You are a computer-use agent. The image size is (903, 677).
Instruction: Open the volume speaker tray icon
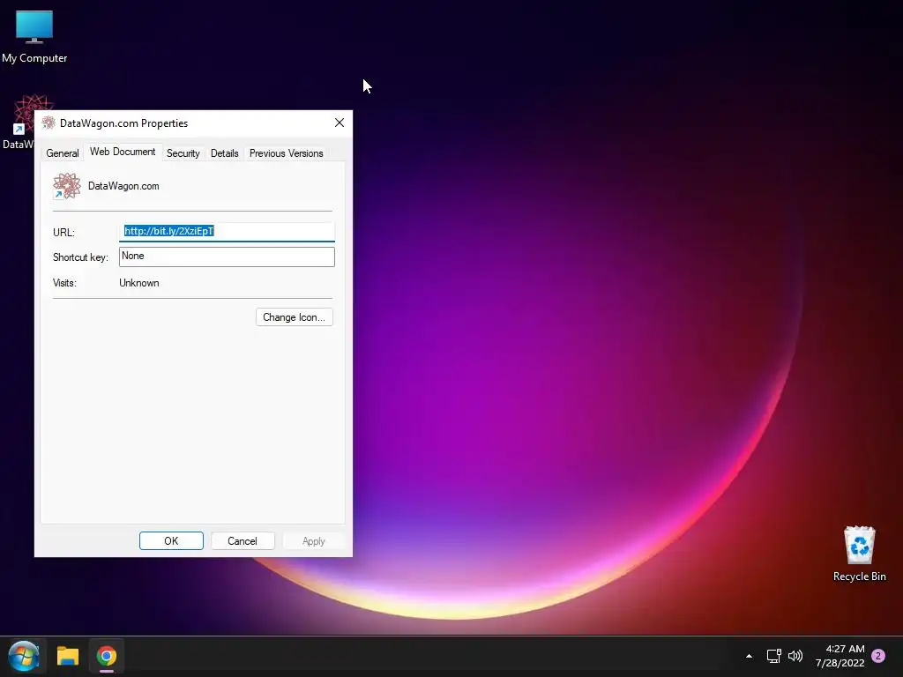pos(795,656)
